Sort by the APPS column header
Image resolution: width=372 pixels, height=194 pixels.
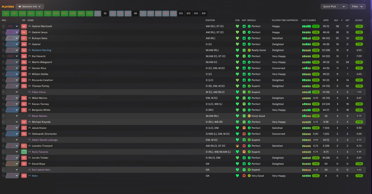click(x=326, y=20)
